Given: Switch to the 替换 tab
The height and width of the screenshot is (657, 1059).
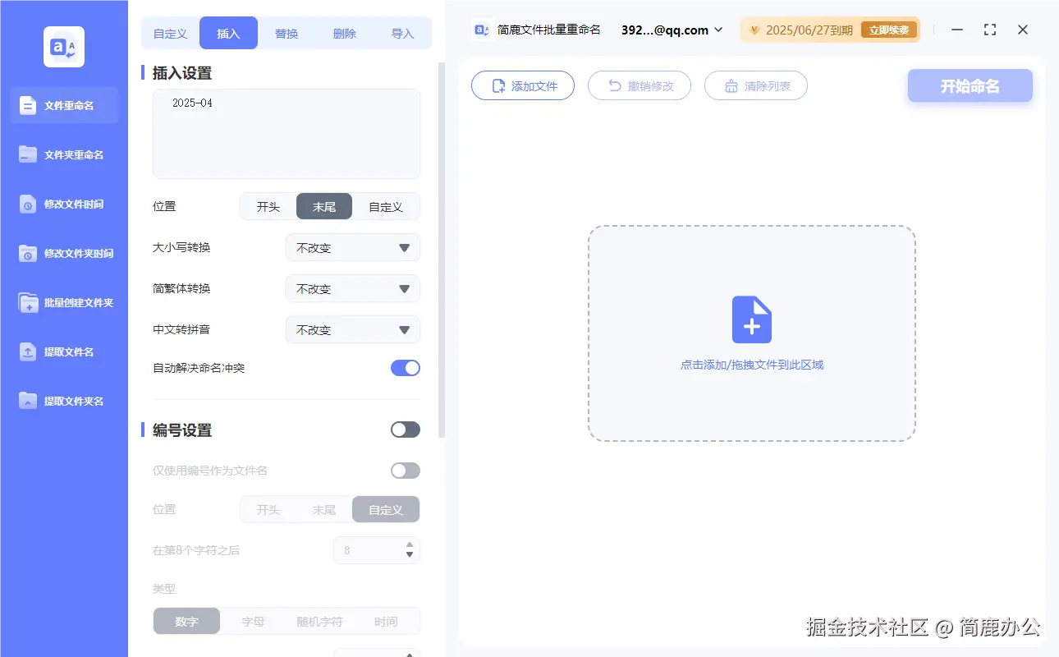Looking at the screenshot, I should 287,34.
